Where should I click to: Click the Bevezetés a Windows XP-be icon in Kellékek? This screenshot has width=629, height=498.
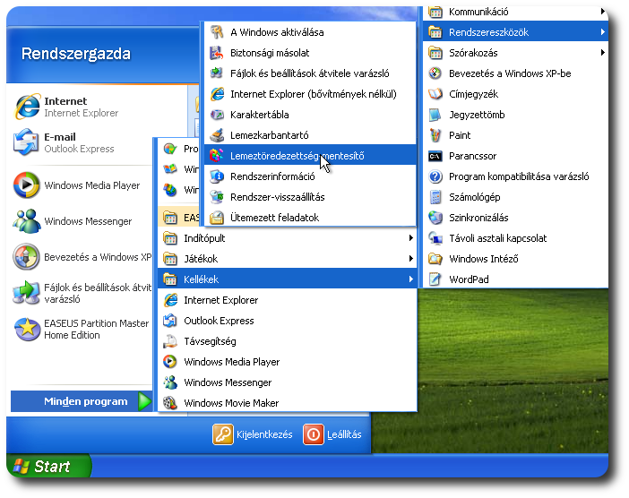[x=435, y=73]
